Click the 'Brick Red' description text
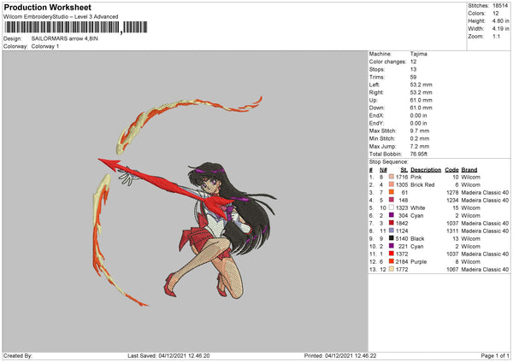 422,184
